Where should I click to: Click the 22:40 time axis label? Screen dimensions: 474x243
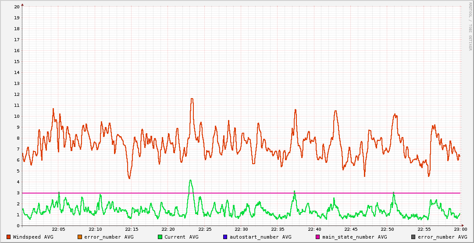click(x=314, y=229)
